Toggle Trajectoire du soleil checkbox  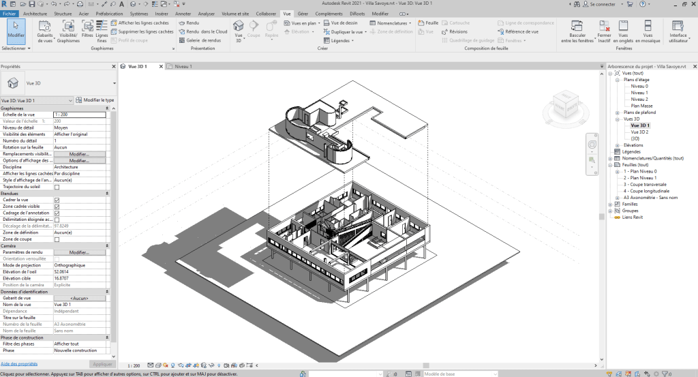(x=57, y=187)
